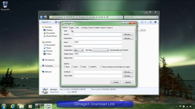Switch to the Apply tab

(72, 28)
